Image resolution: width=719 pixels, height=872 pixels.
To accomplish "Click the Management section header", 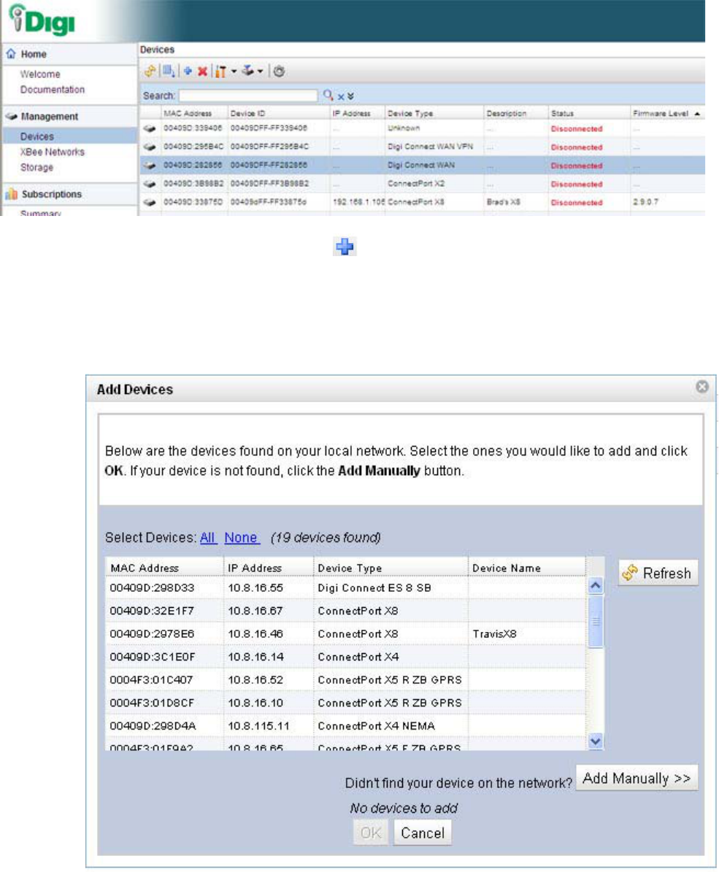I will pyautogui.click(x=69, y=116).
